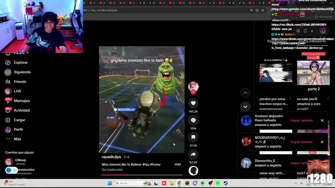Click the Friends people icon
This screenshot has width=335, height=188.
(x=8, y=81)
